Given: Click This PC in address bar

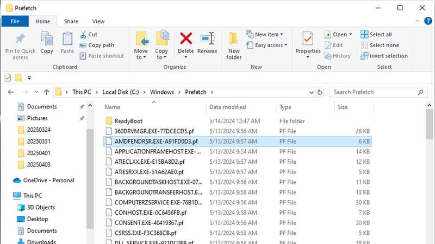Looking at the screenshot, I should coord(82,92).
